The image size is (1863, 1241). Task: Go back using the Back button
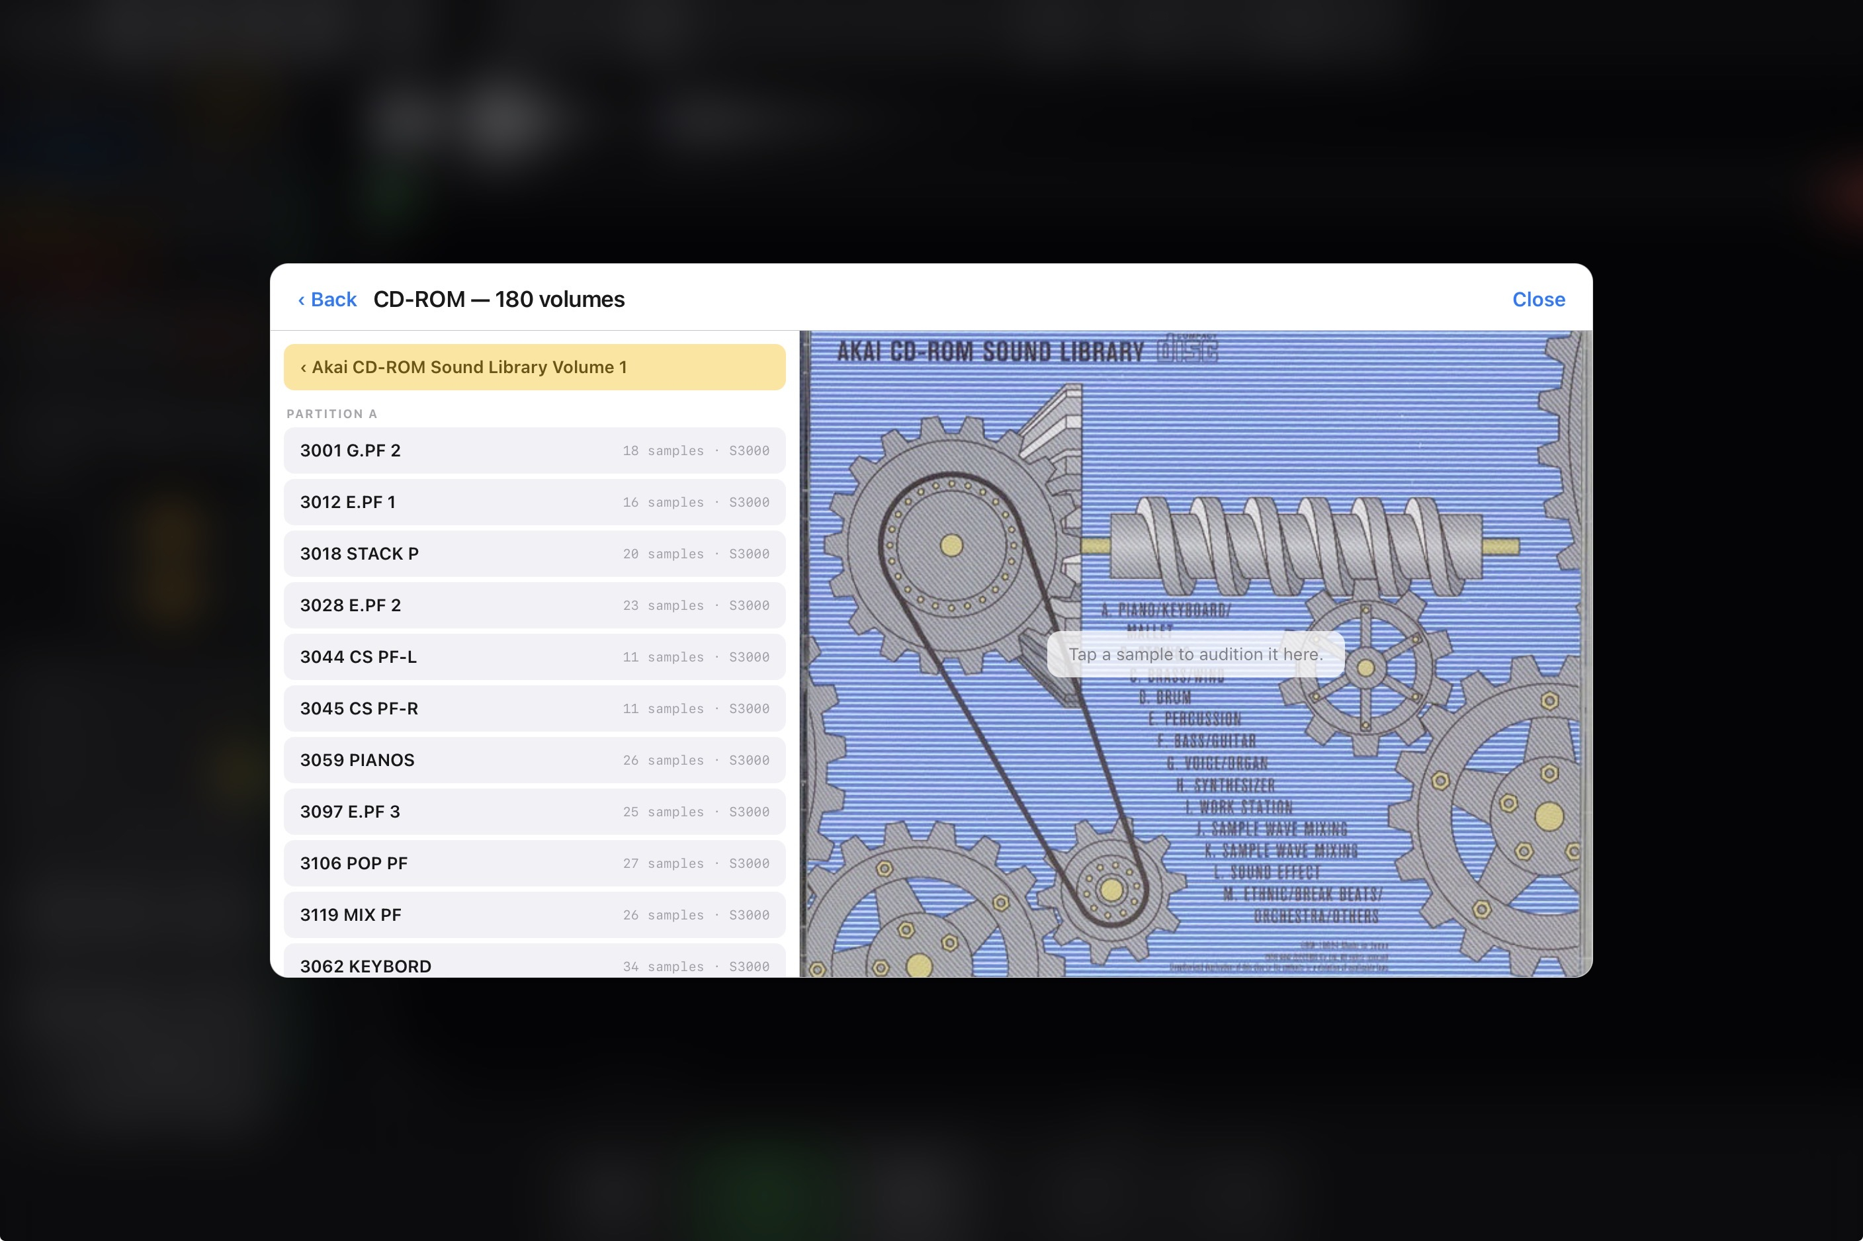click(x=327, y=299)
